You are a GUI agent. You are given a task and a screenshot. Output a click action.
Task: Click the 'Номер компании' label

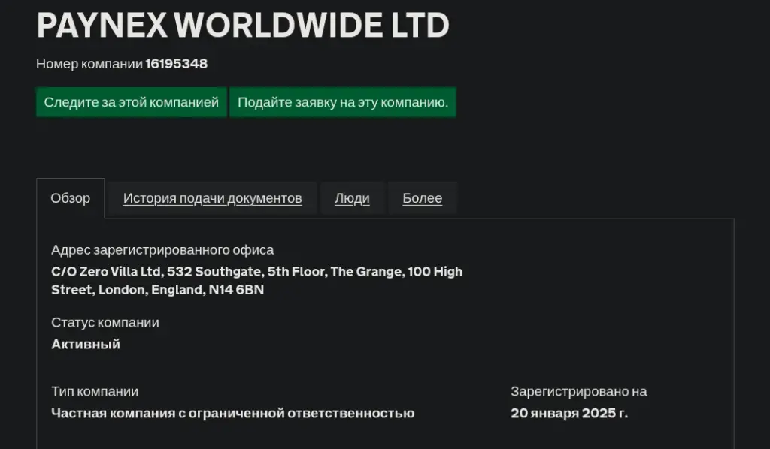(89, 64)
